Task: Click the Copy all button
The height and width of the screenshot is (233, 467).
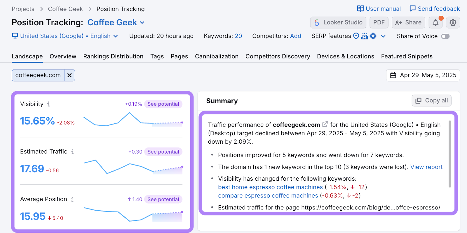Action: 431,101
